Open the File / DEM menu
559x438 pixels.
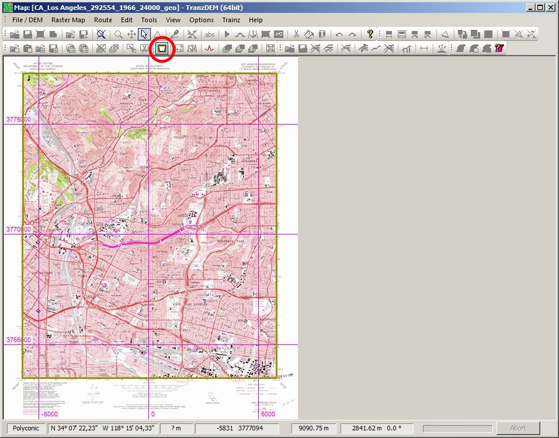tap(27, 20)
